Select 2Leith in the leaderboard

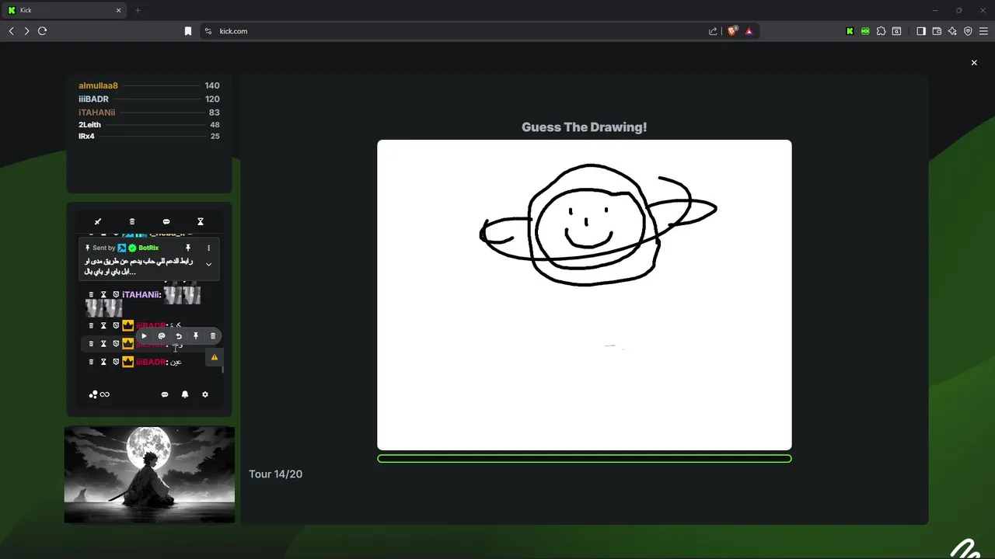coord(89,125)
